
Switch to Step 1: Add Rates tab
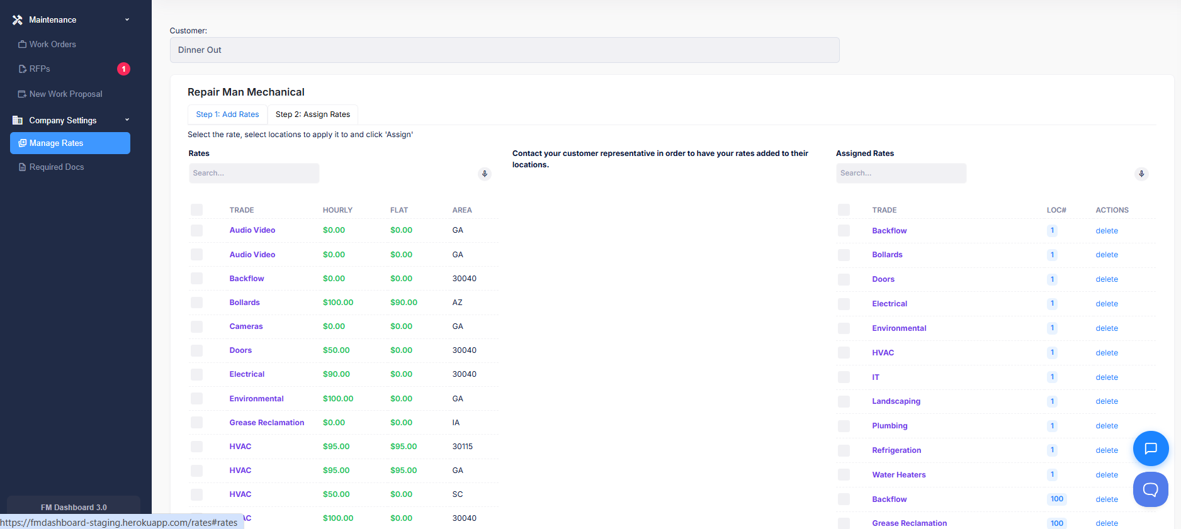point(227,114)
